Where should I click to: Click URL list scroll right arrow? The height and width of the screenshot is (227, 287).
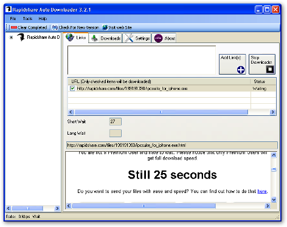(x=272, y=112)
